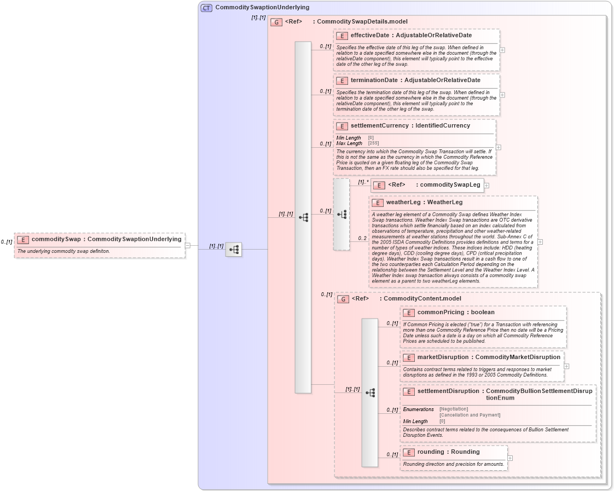
Task: Click the CT icon beside CommoditySwaptionUnderlying
Action: [x=206, y=8]
